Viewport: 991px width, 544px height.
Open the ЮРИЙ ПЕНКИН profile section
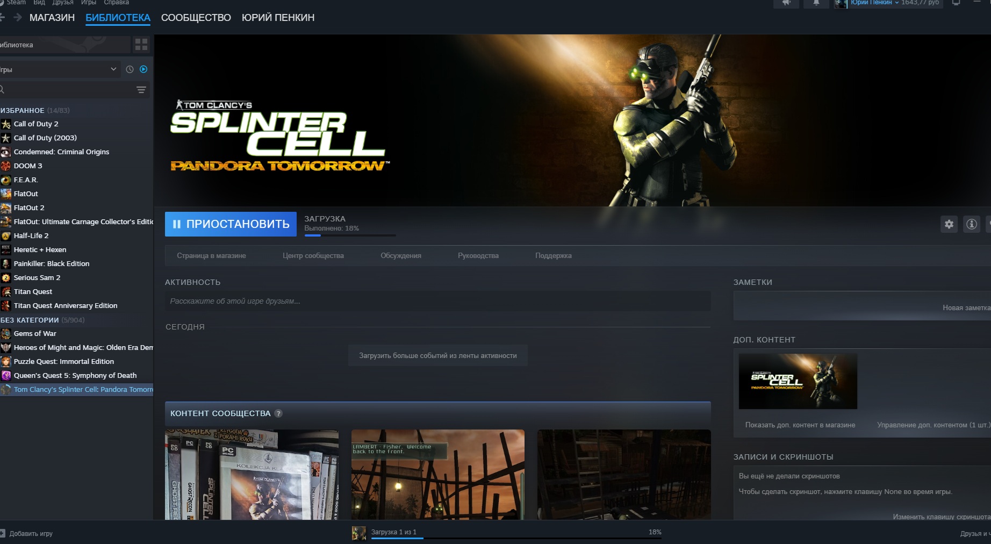click(278, 18)
